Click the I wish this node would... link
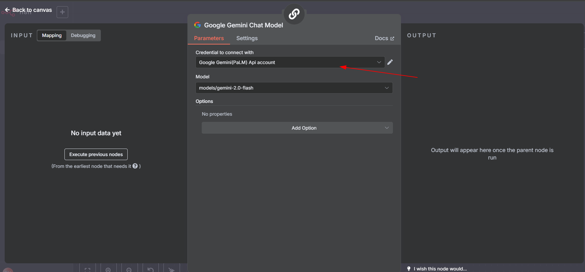This screenshot has width=585, height=272. (440, 269)
